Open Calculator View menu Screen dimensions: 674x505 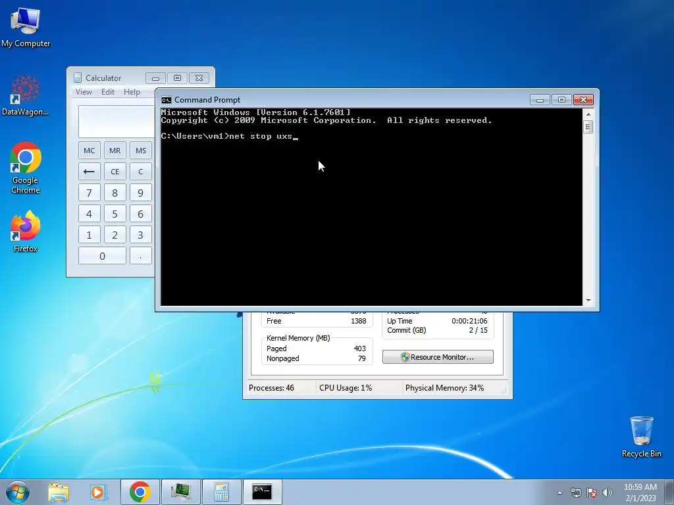[x=84, y=92]
